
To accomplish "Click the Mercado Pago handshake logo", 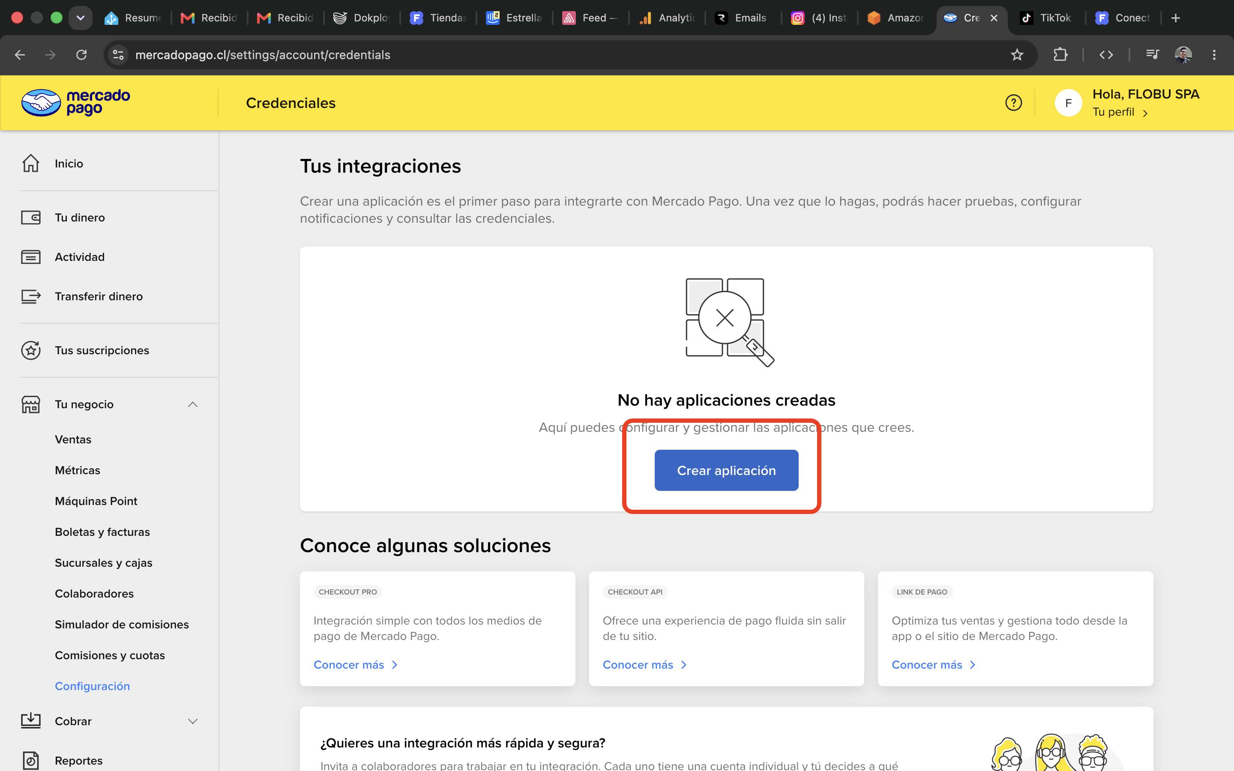I will coord(75,102).
